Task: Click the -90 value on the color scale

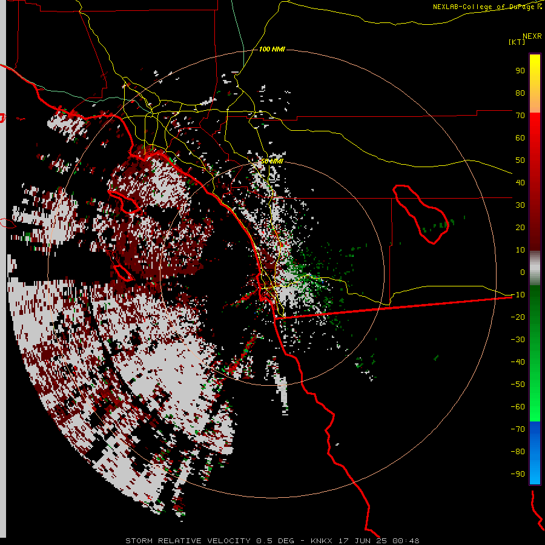Action: coord(518,474)
